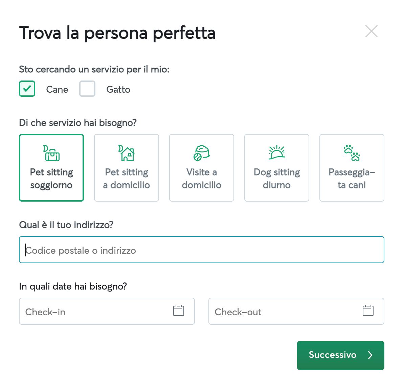Image resolution: width=404 pixels, height=389 pixels.
Task: Select the Visite a domicilio service card
Action: pyautogui.click(x=201, y=168)
